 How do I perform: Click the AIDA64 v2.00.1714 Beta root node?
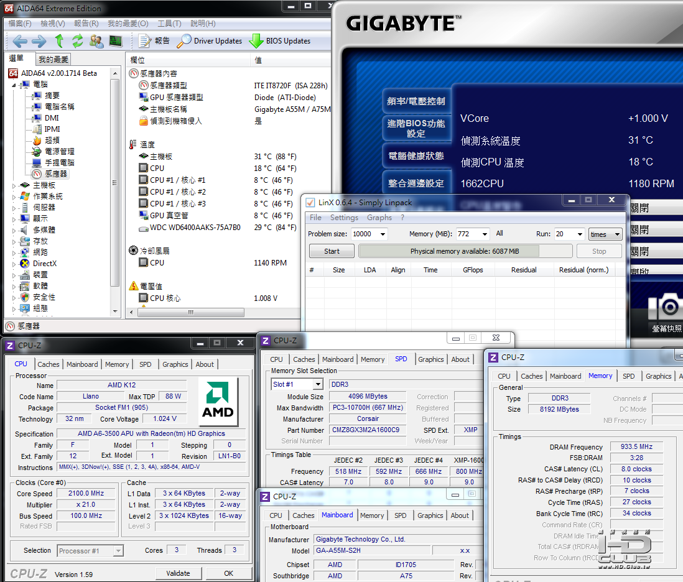click(x=59, y=73)
